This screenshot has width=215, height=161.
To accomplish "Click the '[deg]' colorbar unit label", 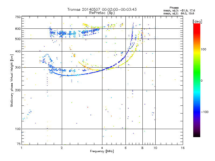I will (197, 21).
